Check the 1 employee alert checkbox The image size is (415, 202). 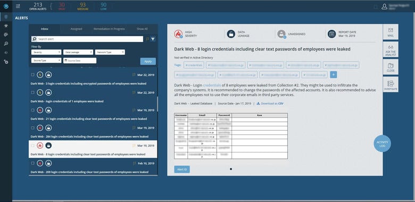click(32, 92)
